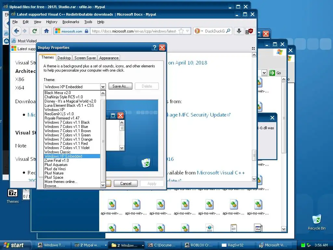Click the DuckDuckGo search input field
The width and height of the screenshot is (333, 250).
coord(215,31)
